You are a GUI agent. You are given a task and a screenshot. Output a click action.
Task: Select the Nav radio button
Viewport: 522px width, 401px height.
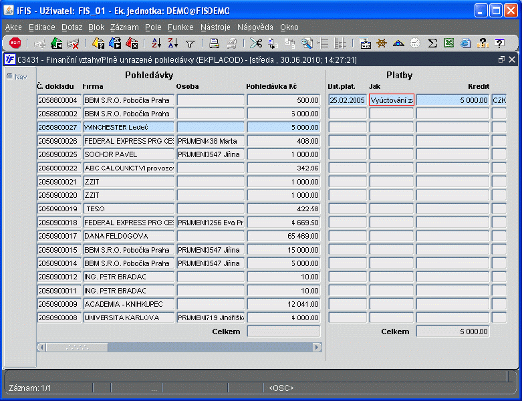(x=10, y=77)
